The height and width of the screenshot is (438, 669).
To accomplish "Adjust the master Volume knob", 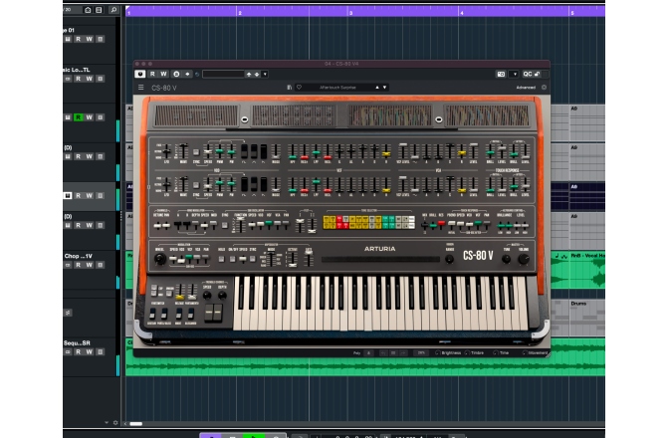I will [525, 258].
